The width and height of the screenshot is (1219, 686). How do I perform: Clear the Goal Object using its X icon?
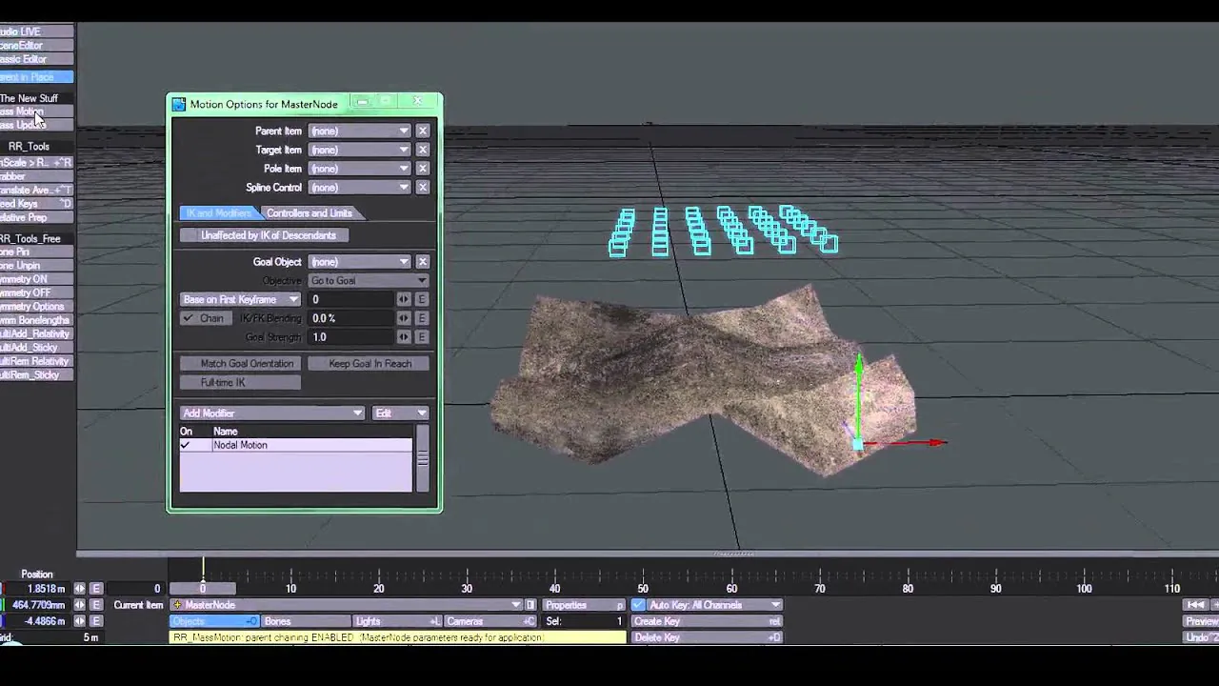pyautogui.click(x=423, y=262)
